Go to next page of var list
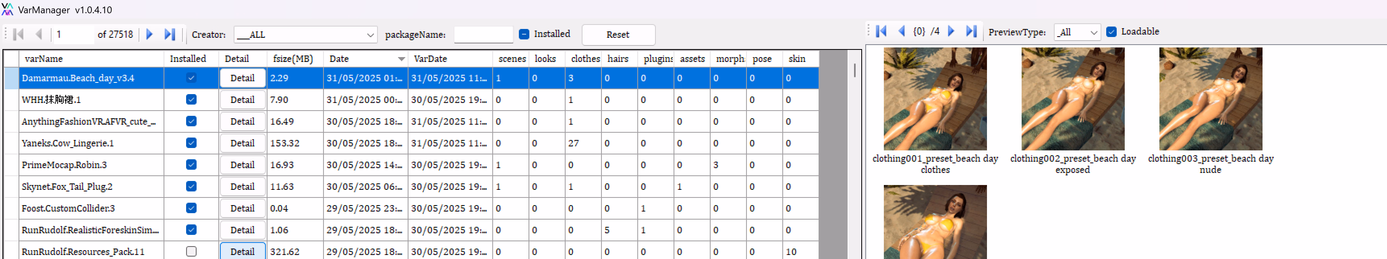This screenshot has width=1387, height=259. point(150,35)
